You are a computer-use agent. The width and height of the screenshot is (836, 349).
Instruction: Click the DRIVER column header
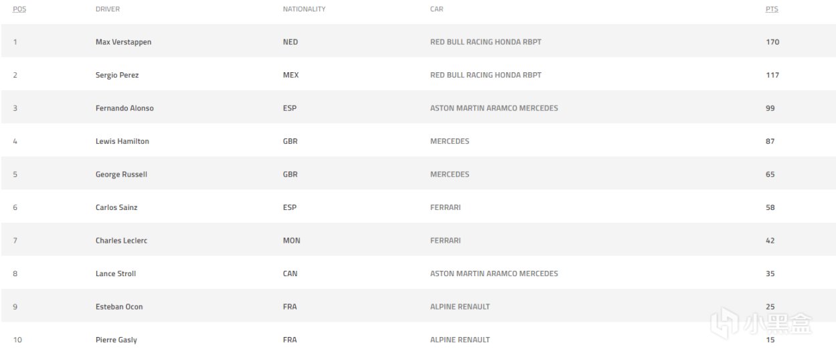(108, 9)
